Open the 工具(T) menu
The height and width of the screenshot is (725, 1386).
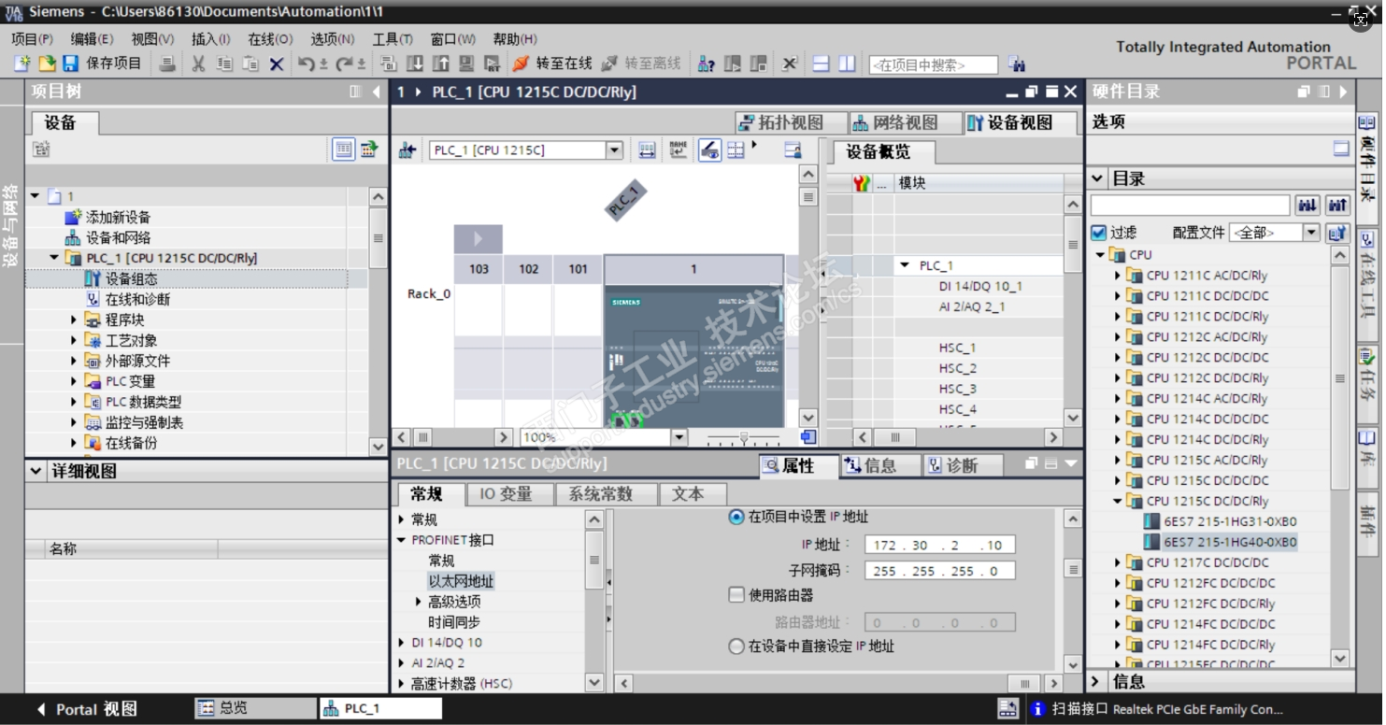393,39
